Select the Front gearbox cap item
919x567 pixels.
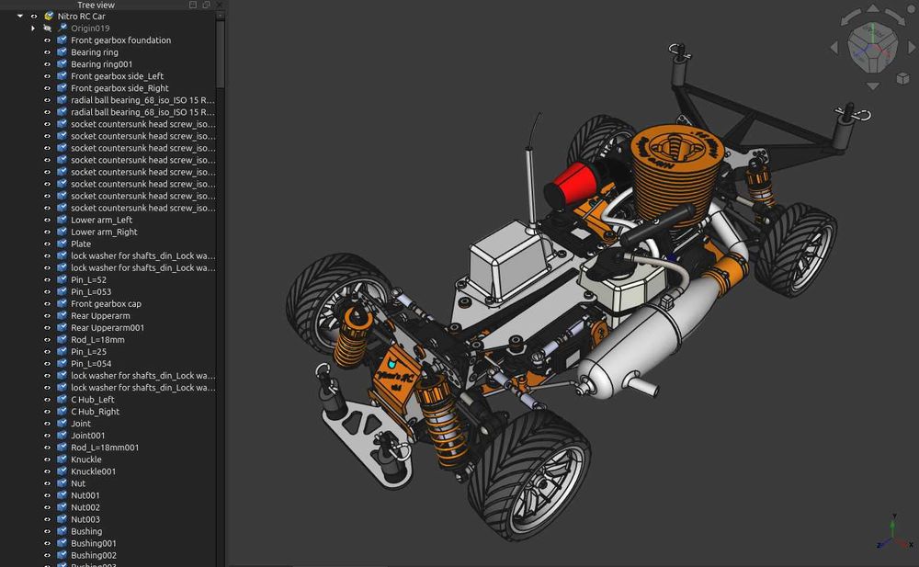106,304
